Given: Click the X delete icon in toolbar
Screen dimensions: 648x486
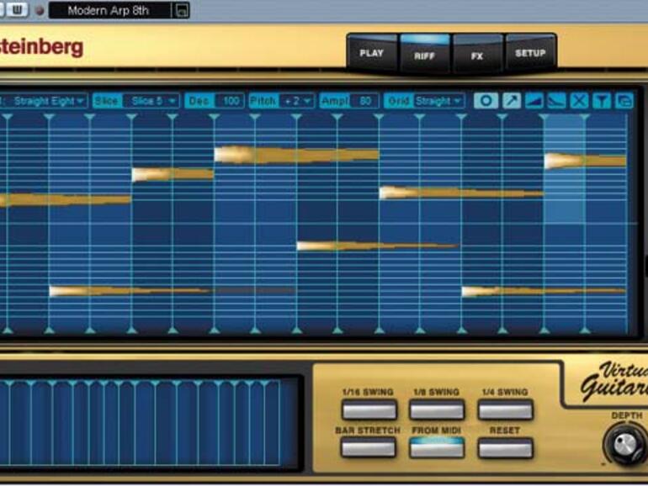Looking at the screenshot, I should [x=579, y=101].
